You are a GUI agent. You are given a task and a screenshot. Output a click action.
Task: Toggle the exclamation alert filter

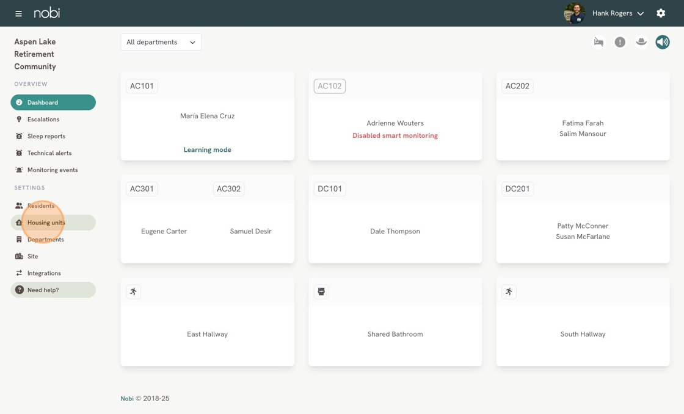620,42
